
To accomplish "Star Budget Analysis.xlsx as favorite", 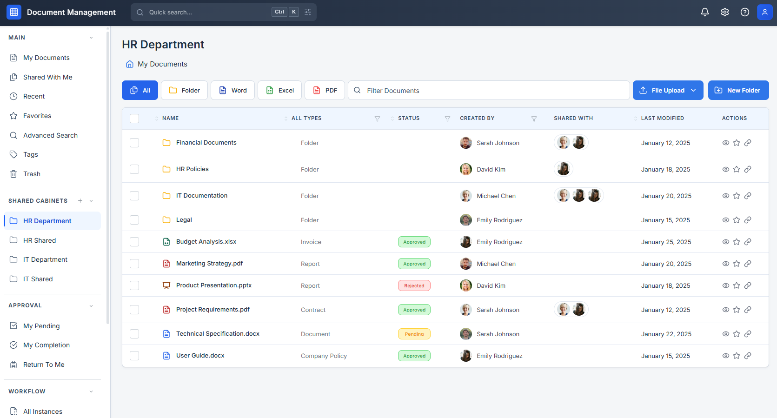I will [737, 242].
